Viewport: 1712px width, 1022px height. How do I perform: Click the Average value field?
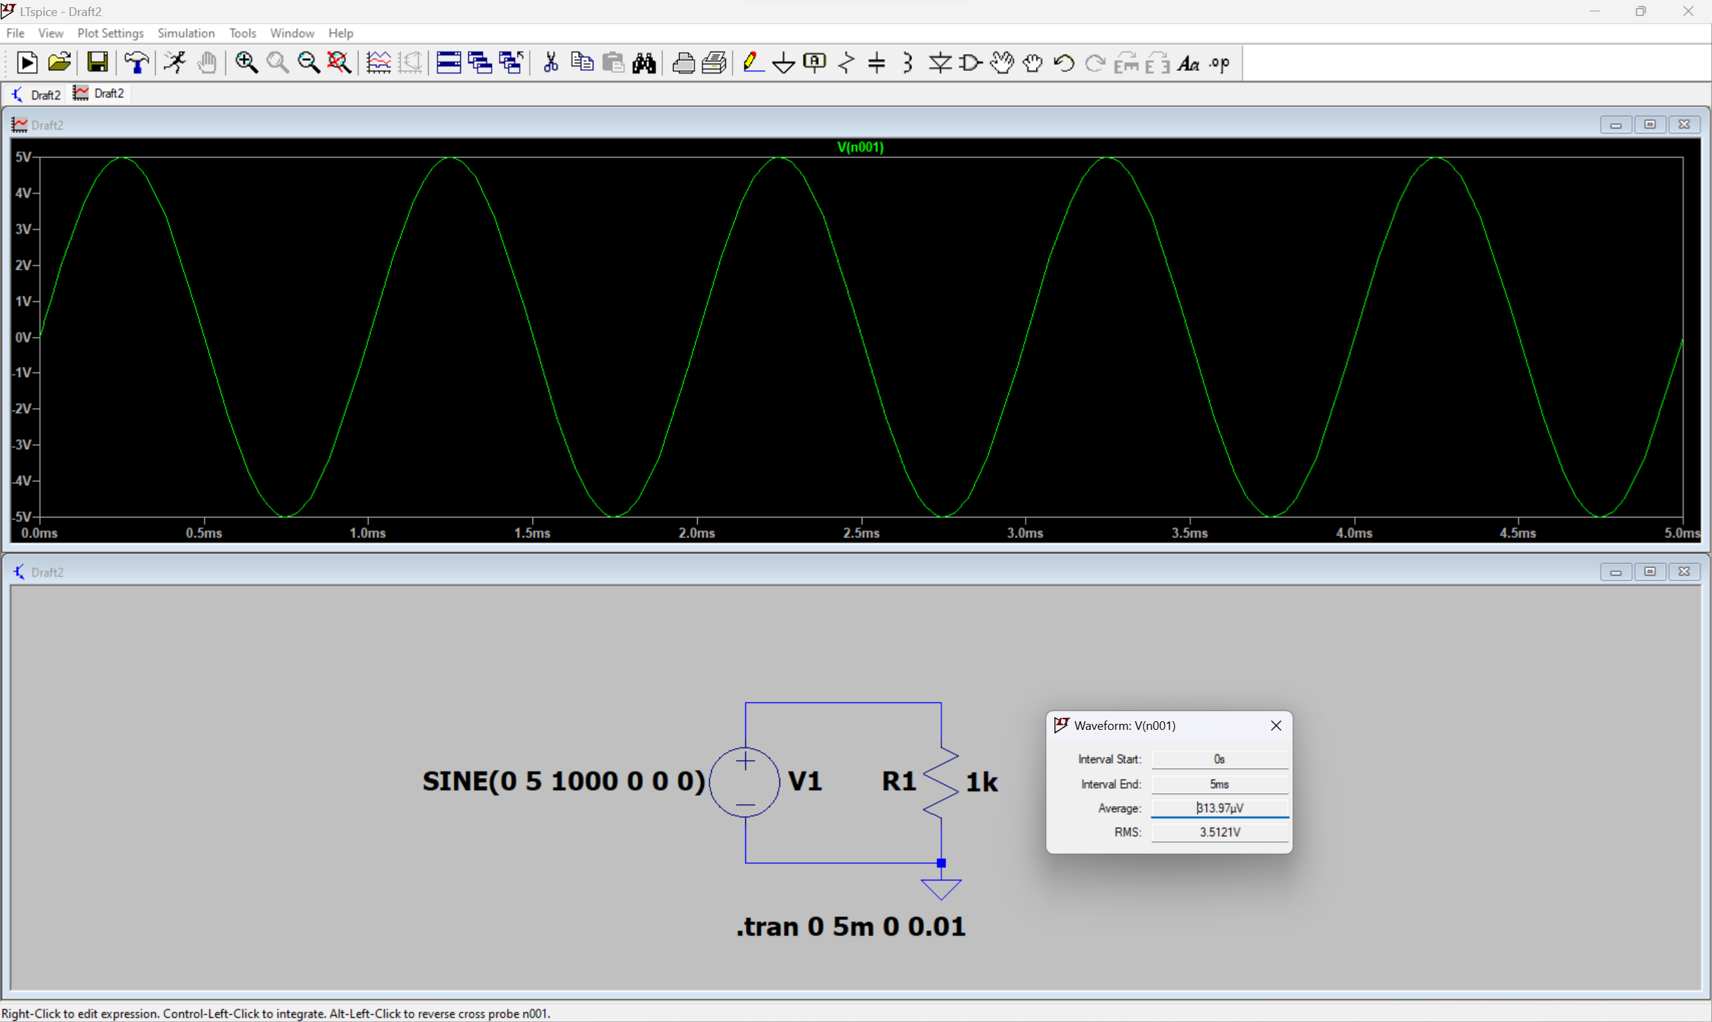pos(1219,808)
